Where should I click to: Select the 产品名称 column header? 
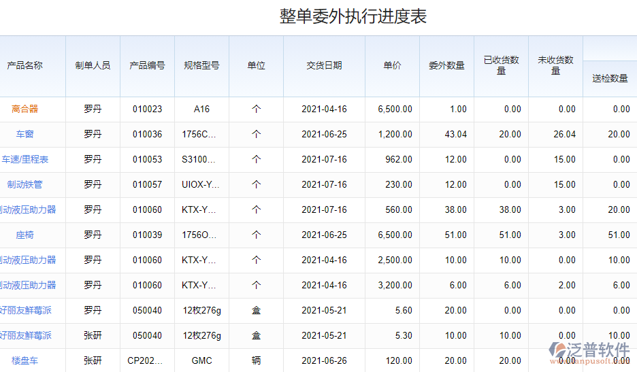(24, 65)
